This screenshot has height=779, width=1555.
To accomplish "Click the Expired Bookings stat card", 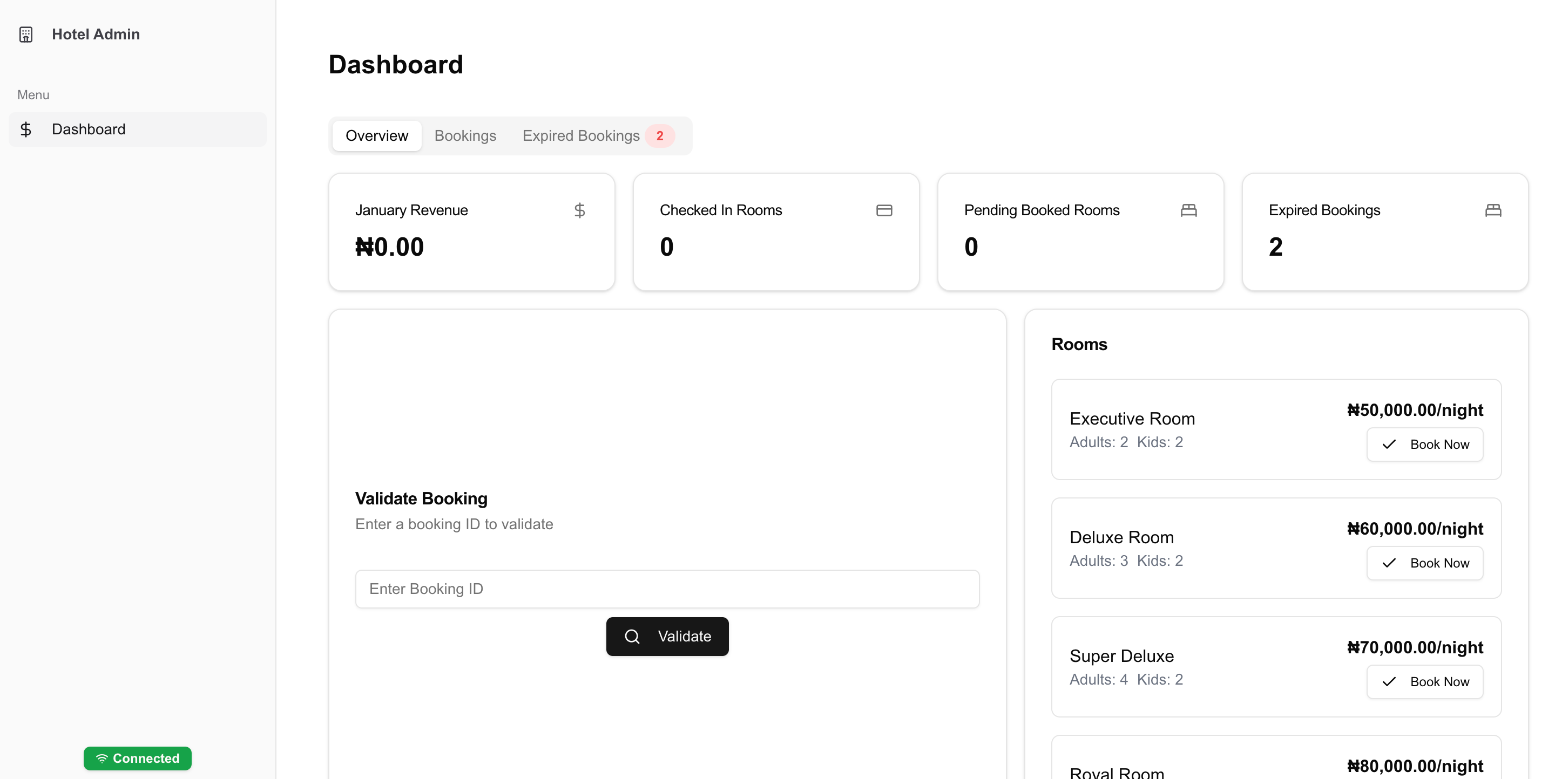I will tap(1385, 232).
